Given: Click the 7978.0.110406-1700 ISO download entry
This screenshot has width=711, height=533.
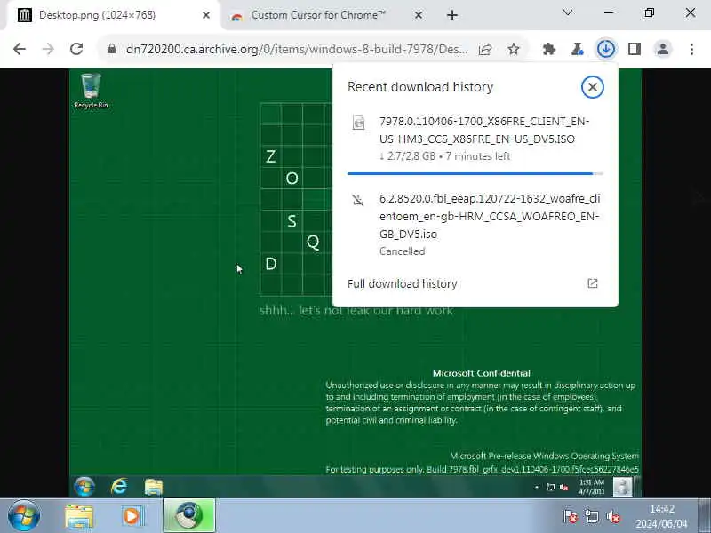Looking at the screenshot, I should click(475, 139).
